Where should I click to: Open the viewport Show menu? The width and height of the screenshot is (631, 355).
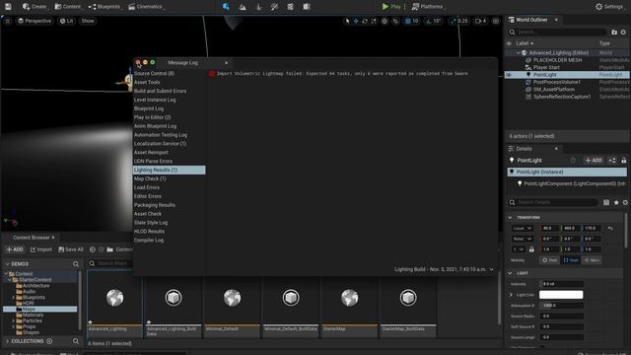coord(88,21)
